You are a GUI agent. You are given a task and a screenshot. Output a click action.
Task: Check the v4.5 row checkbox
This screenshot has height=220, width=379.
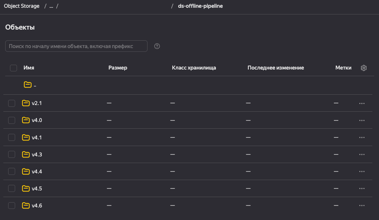11,188
